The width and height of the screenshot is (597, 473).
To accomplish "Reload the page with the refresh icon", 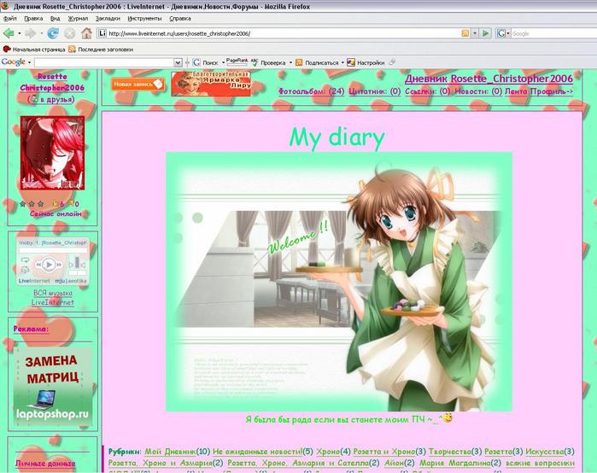I will pyautogui.click(x=53, y=33).
